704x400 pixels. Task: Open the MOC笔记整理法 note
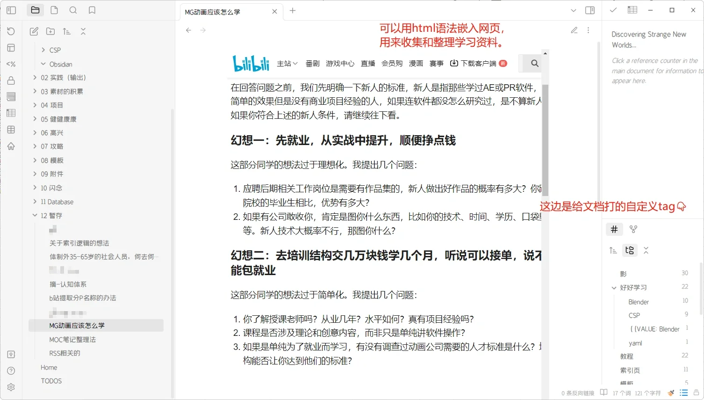[72, 339]
